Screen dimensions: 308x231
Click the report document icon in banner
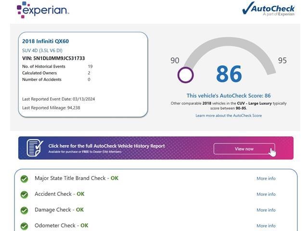[x=35, y=148]
